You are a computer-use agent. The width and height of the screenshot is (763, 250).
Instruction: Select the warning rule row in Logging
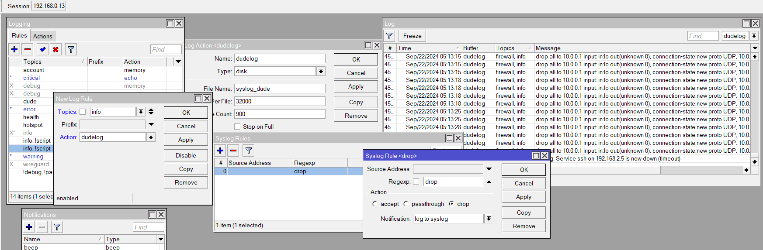(x=31, y=156)
